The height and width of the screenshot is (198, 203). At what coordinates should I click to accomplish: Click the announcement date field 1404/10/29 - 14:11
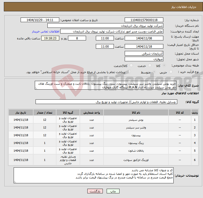click(40, 20)
